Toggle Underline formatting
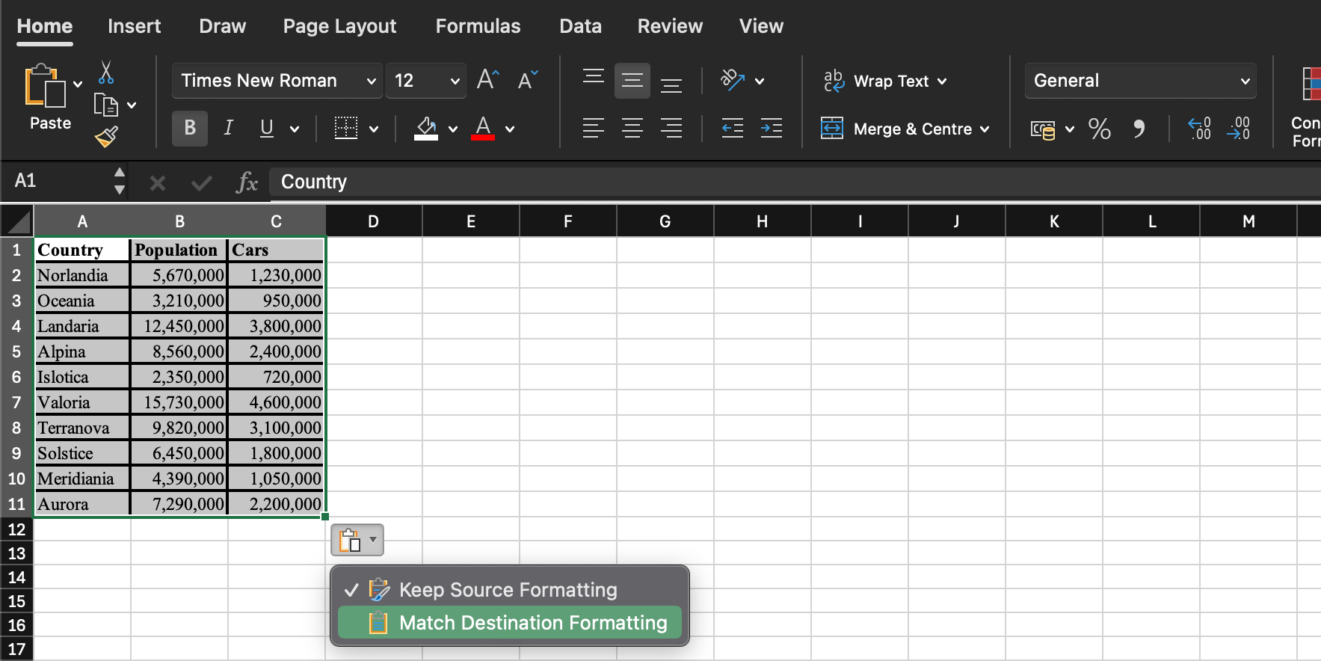Viewport: 1321px width, 661px height. tap(267, 129)
